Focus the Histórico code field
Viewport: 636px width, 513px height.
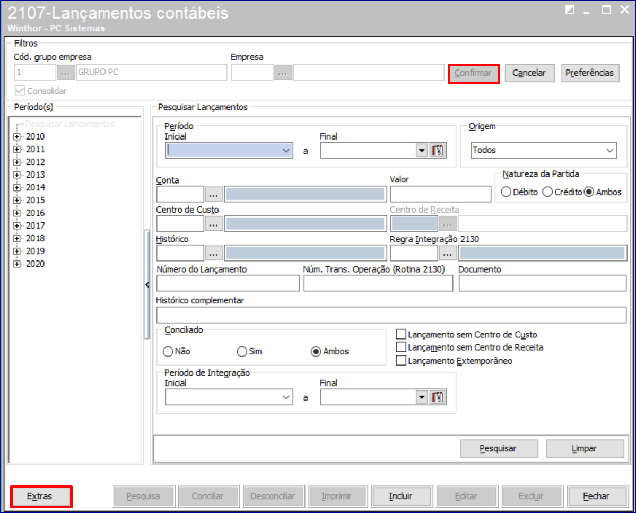pyautogui.click(x=180, y=254)
